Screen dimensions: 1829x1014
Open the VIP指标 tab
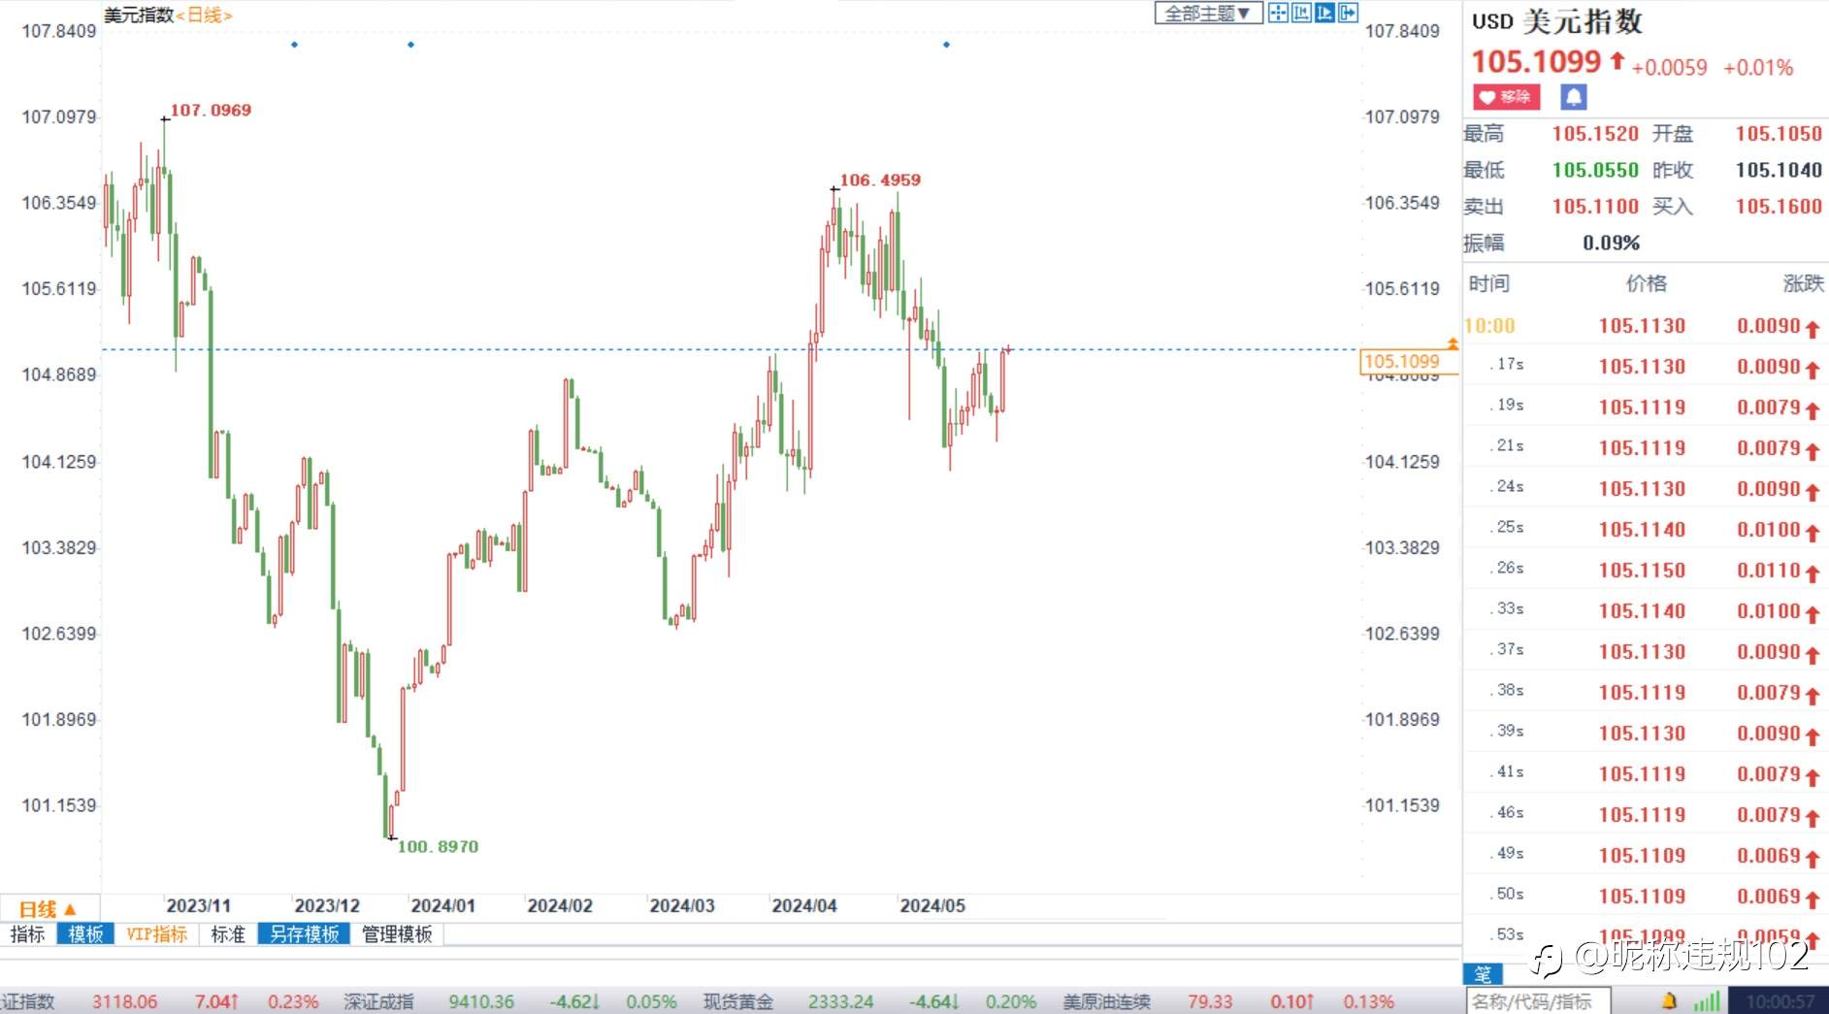(157, 934)
